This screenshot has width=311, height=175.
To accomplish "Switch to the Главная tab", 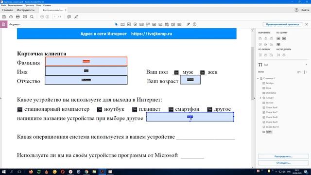I will [x=7, y=10].
